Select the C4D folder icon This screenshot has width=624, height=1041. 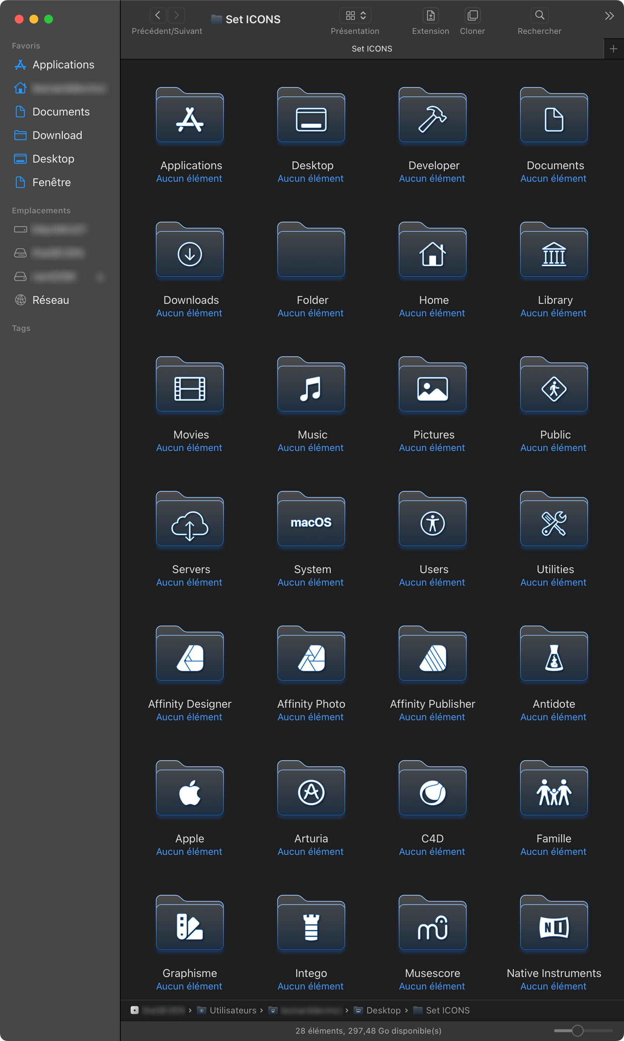click(x=432, y=788)
